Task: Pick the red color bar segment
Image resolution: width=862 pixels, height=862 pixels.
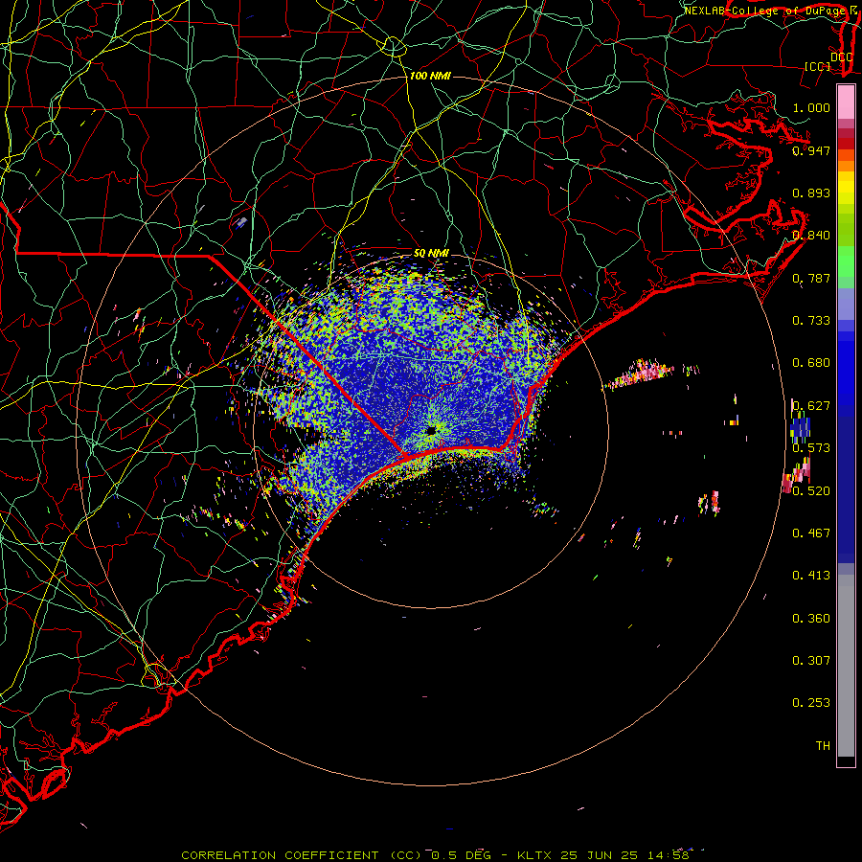Action: [846, 144]
